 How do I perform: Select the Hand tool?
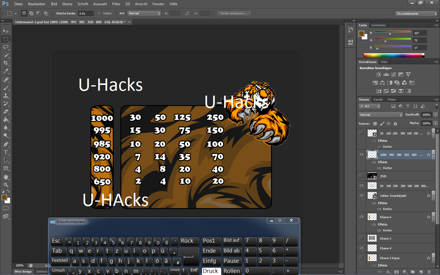[x=6, y=177]
